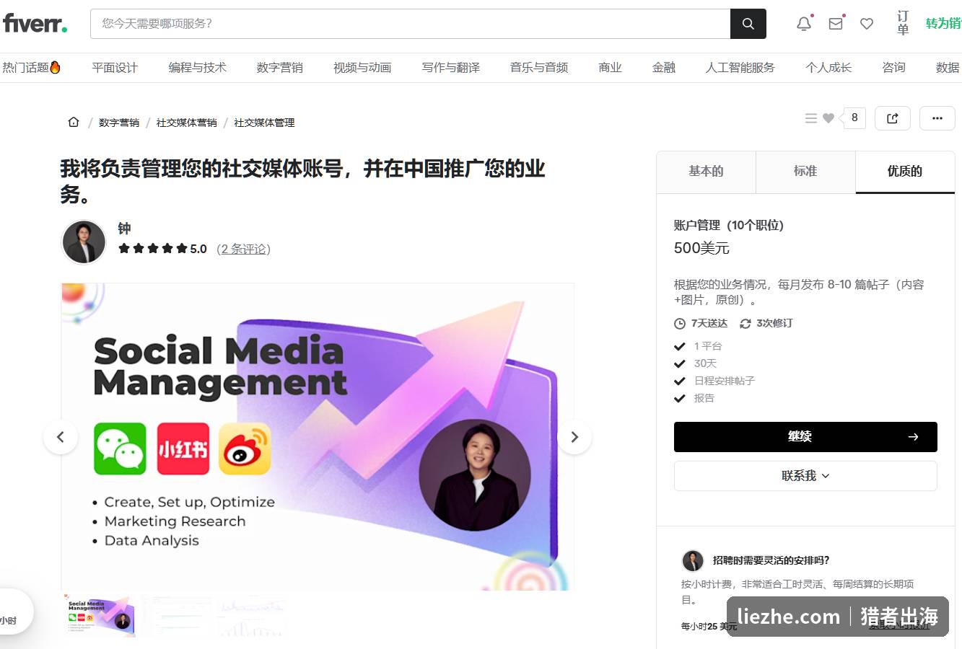The width and height of the screenshot is (962, 649).
Task: Expand the 联系我 dropdown
Action: tap(805, 476)
